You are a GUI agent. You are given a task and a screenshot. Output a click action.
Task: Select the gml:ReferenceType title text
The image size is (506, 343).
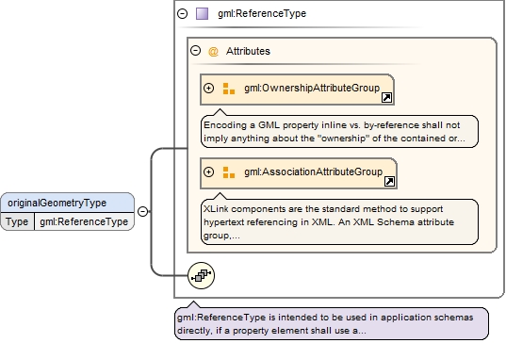262,13
